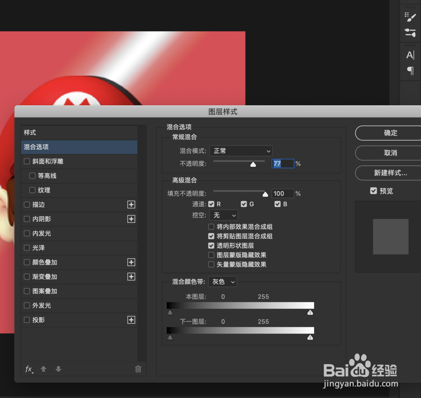Move effect down with the down arrow
This screenshot has width=421, height=398.
[x=58, y=369]
